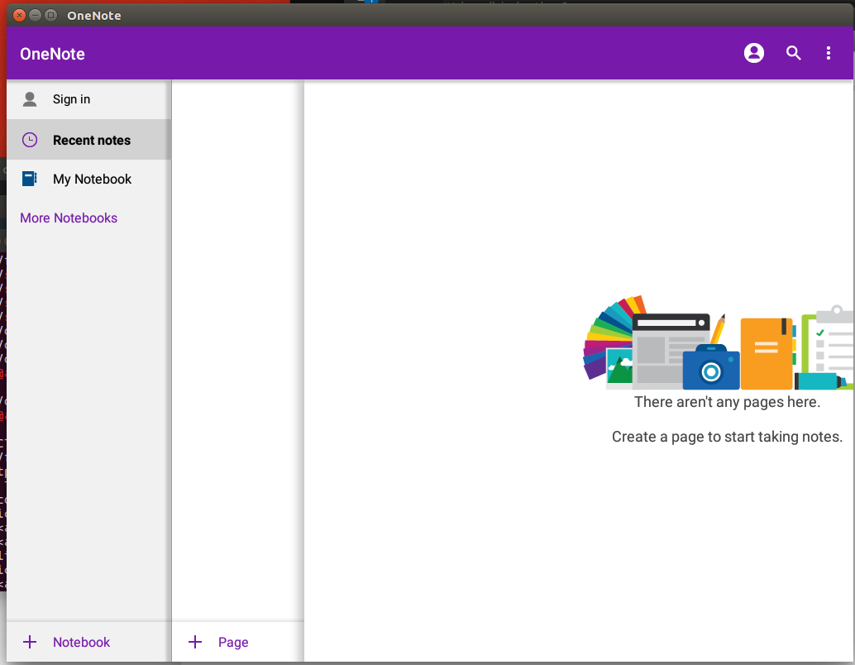The width and height of the screenshot is (855, 665).
Task: Open the account profile icon in header
Action: click(753, 53)
